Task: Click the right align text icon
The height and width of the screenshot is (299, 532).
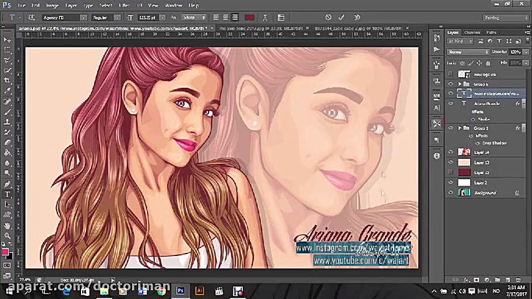Action: [235, 17]
